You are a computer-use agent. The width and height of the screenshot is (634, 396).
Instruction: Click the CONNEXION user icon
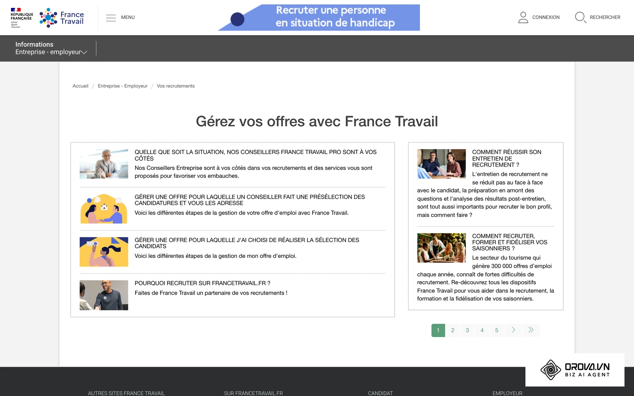tap(523, 17)
